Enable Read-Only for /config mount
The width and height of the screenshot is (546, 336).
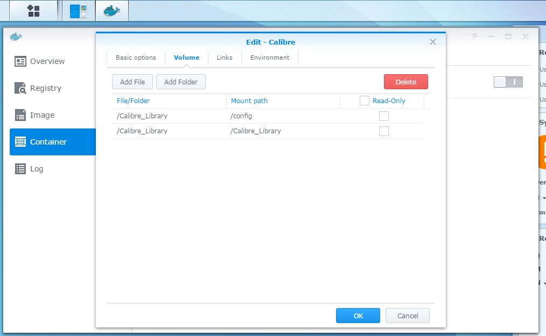(x=384, y=116)
